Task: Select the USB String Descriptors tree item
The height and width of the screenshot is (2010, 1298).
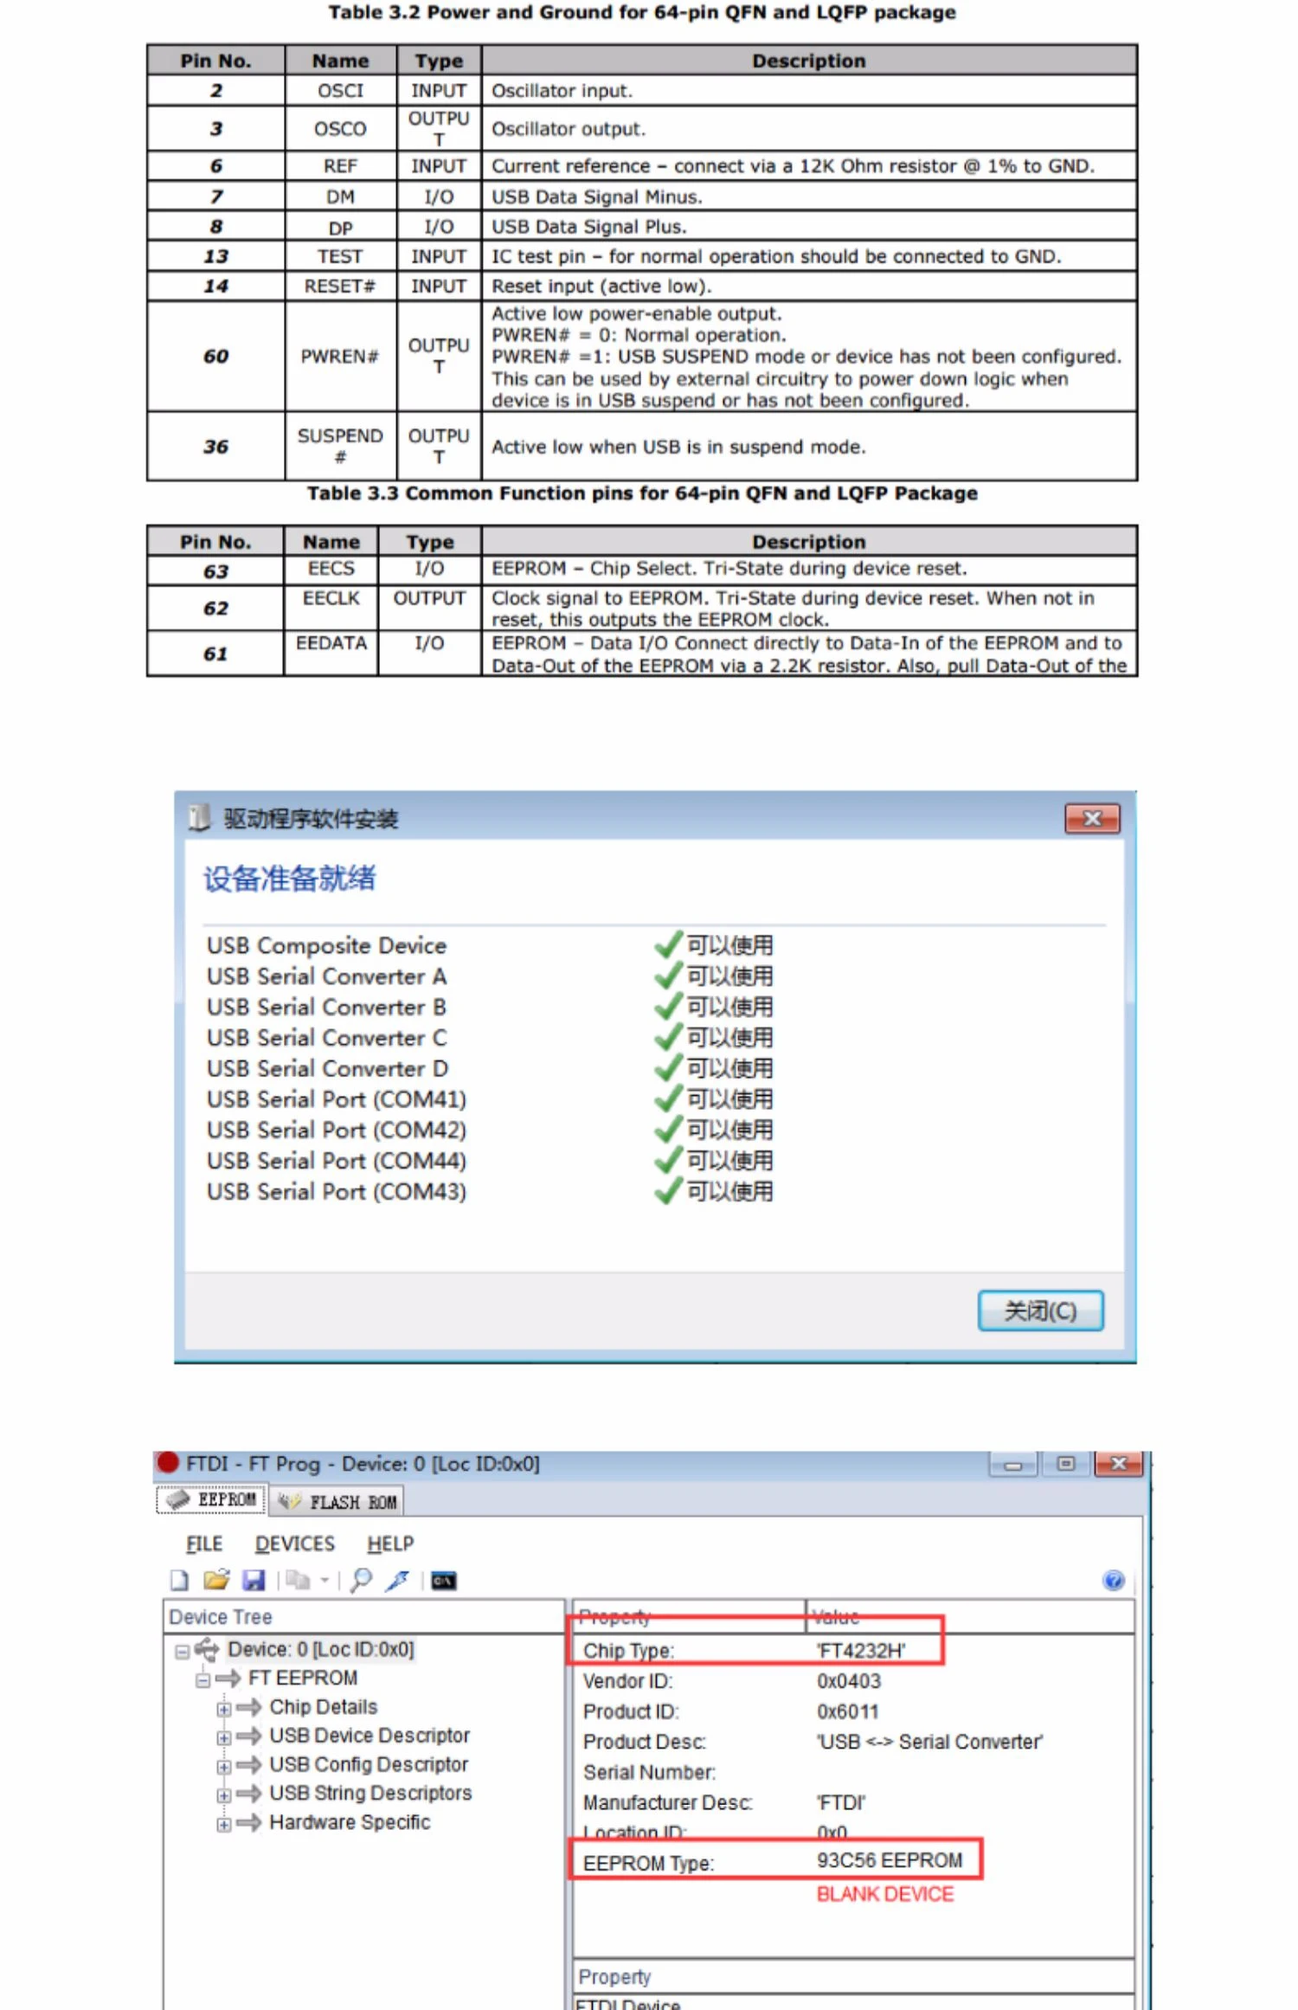Action: click(x=370, y=1794)
